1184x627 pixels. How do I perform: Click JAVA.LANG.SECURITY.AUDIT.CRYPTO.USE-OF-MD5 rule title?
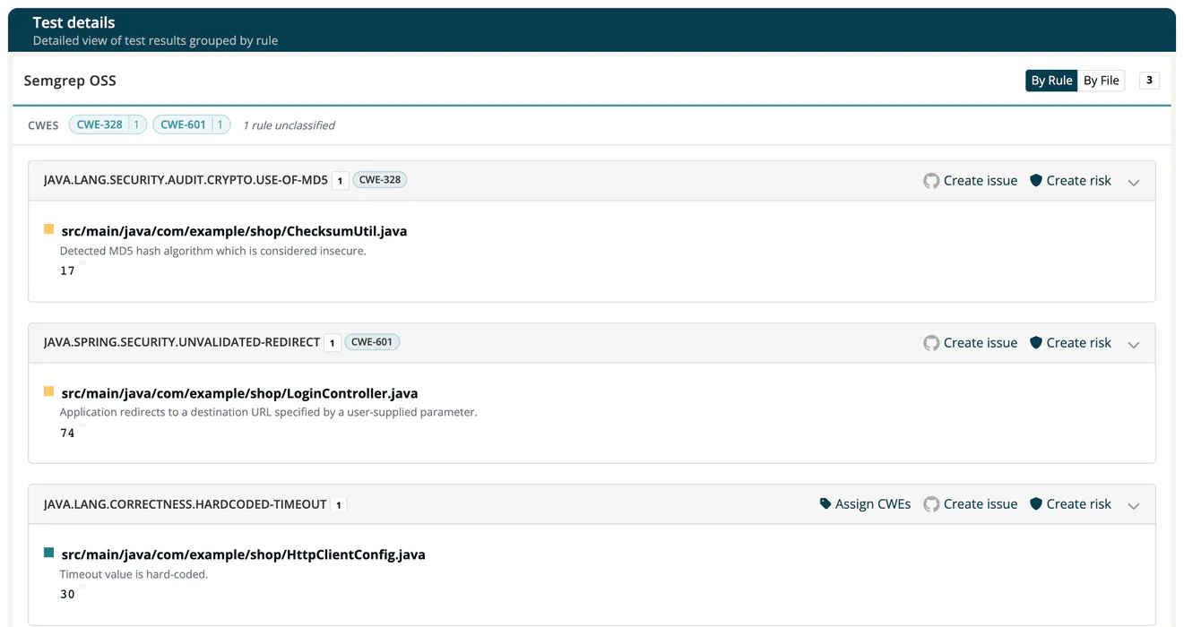186,180
